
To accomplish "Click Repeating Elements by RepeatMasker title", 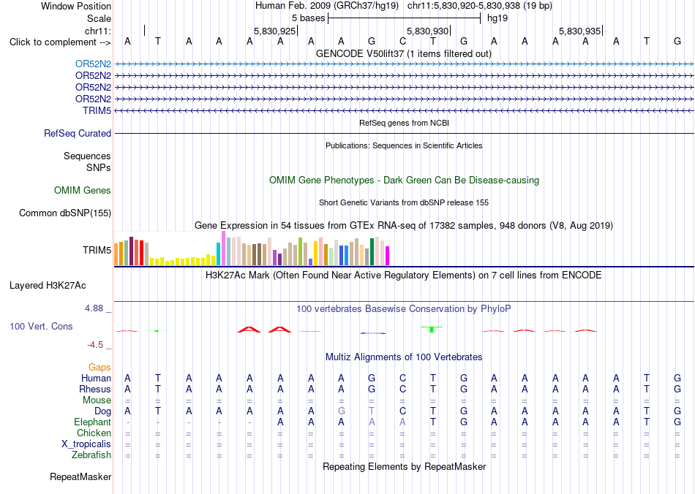I will [405, 466].
